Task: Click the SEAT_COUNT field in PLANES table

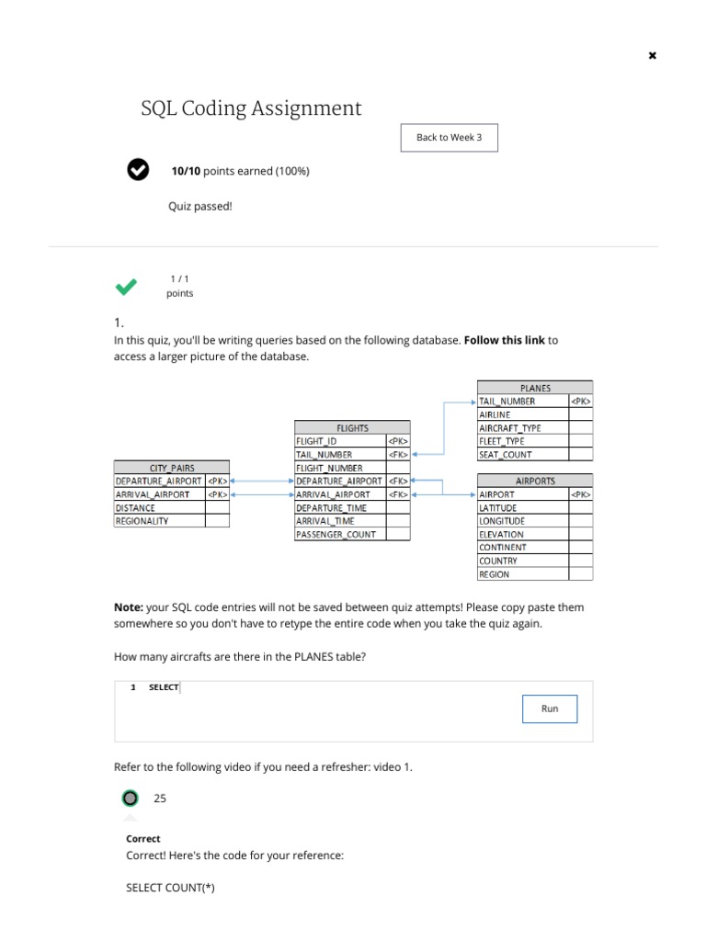Action: [506, 455]
